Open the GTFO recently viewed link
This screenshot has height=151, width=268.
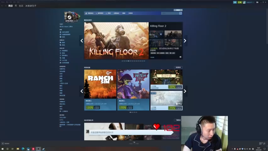pos(61,120)
